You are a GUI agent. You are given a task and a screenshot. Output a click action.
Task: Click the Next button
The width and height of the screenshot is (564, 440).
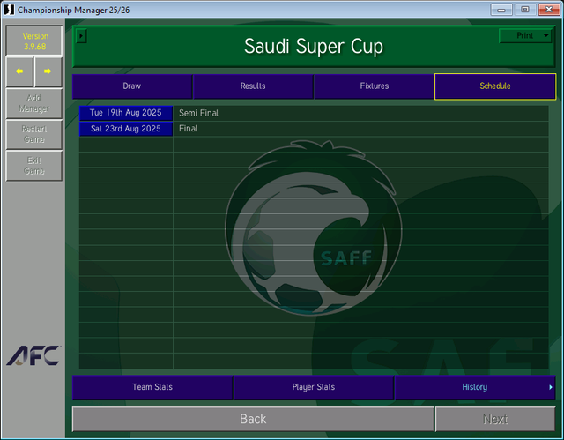[495, 419]
